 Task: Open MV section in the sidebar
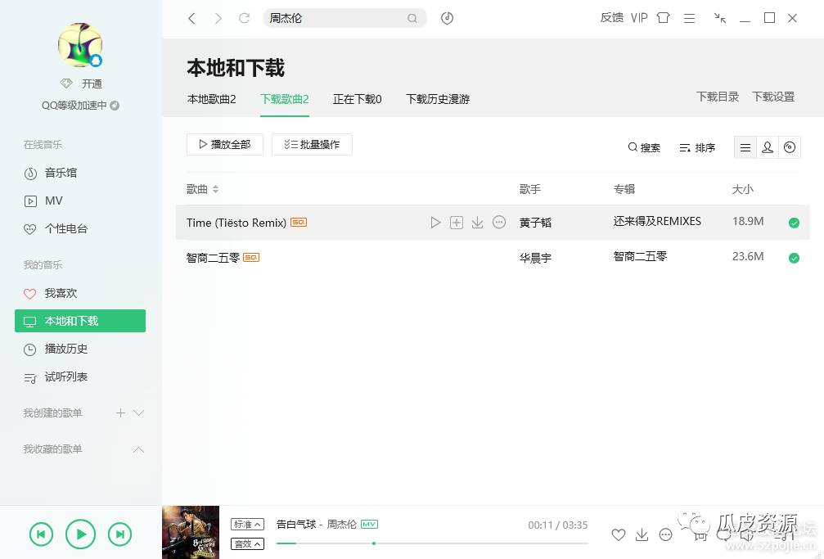[43, 201]
